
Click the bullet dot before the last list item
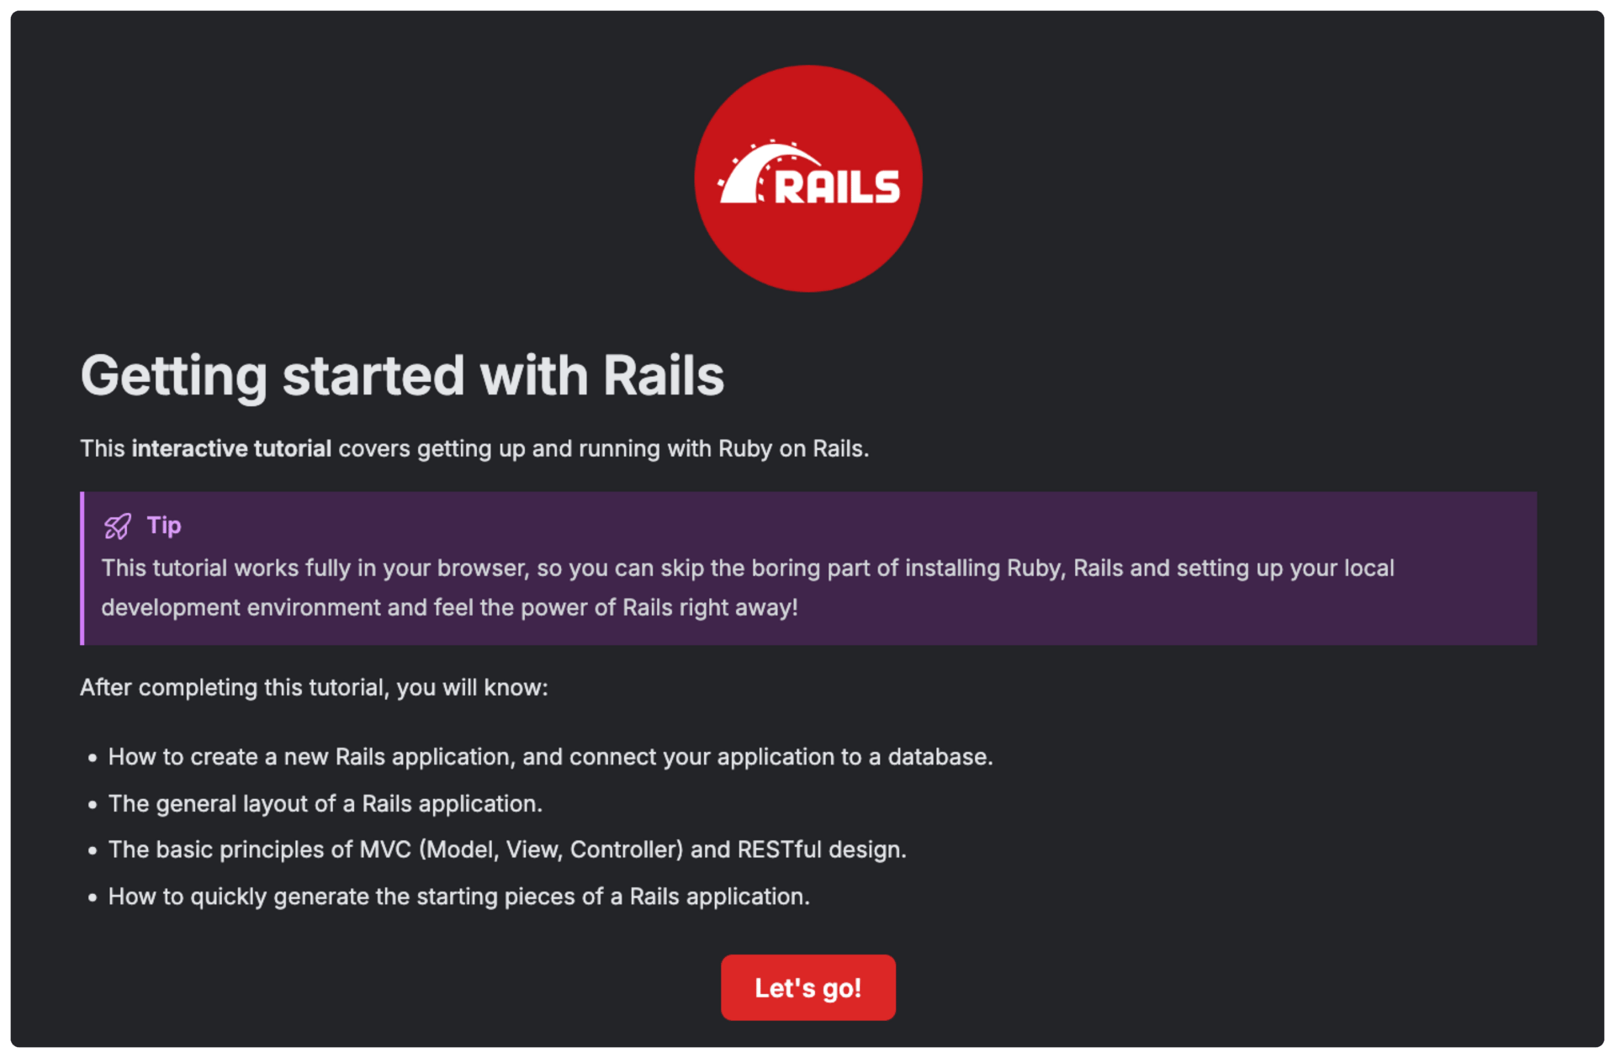[93, 897]
